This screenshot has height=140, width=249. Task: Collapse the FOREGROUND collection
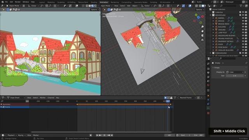(210, 53)
